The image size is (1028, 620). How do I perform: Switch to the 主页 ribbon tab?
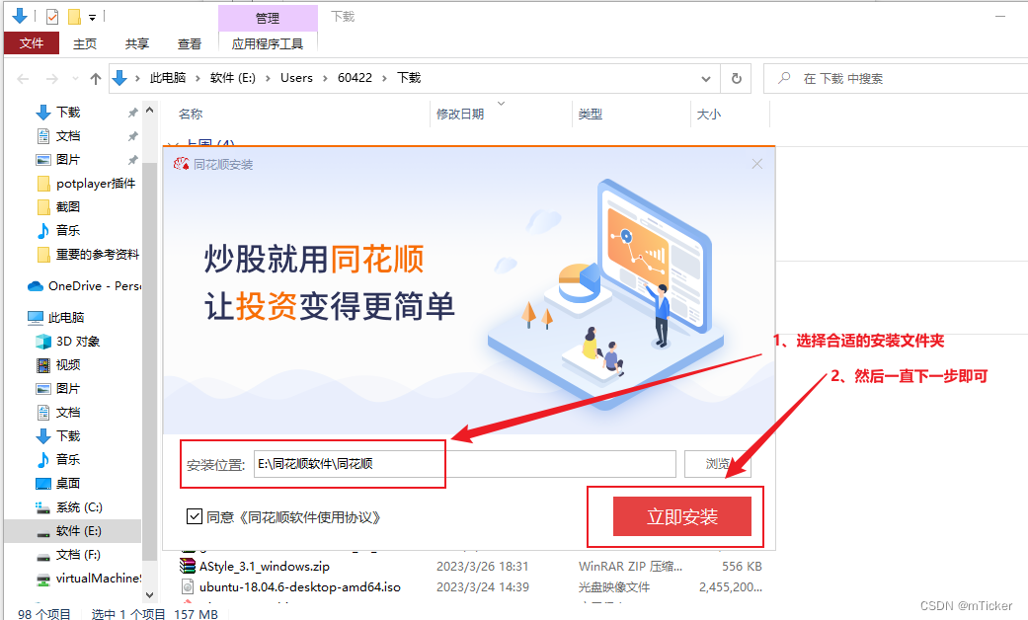(x=85, y=43)
